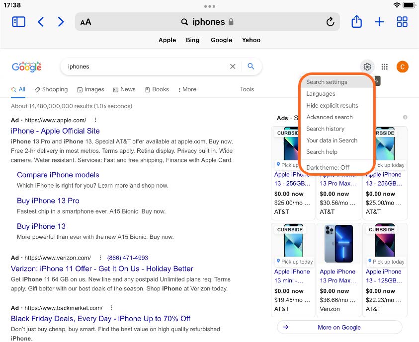Open the AA reader view options

[x=85, y=22]
